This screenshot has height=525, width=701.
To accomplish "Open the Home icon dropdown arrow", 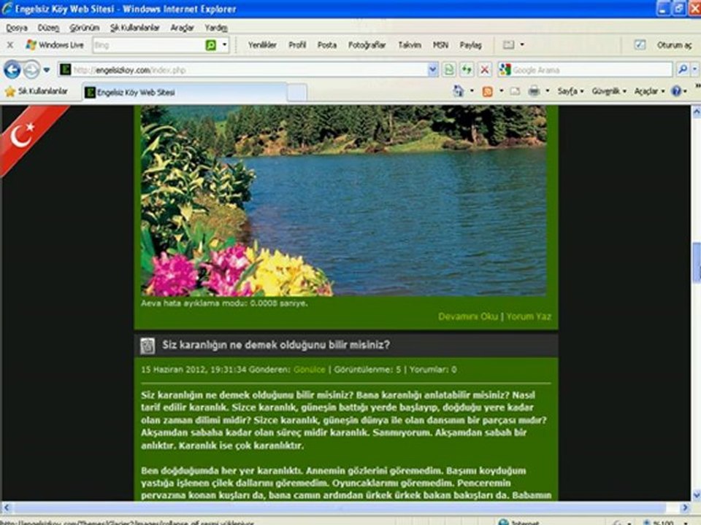I will coord(472,91).
